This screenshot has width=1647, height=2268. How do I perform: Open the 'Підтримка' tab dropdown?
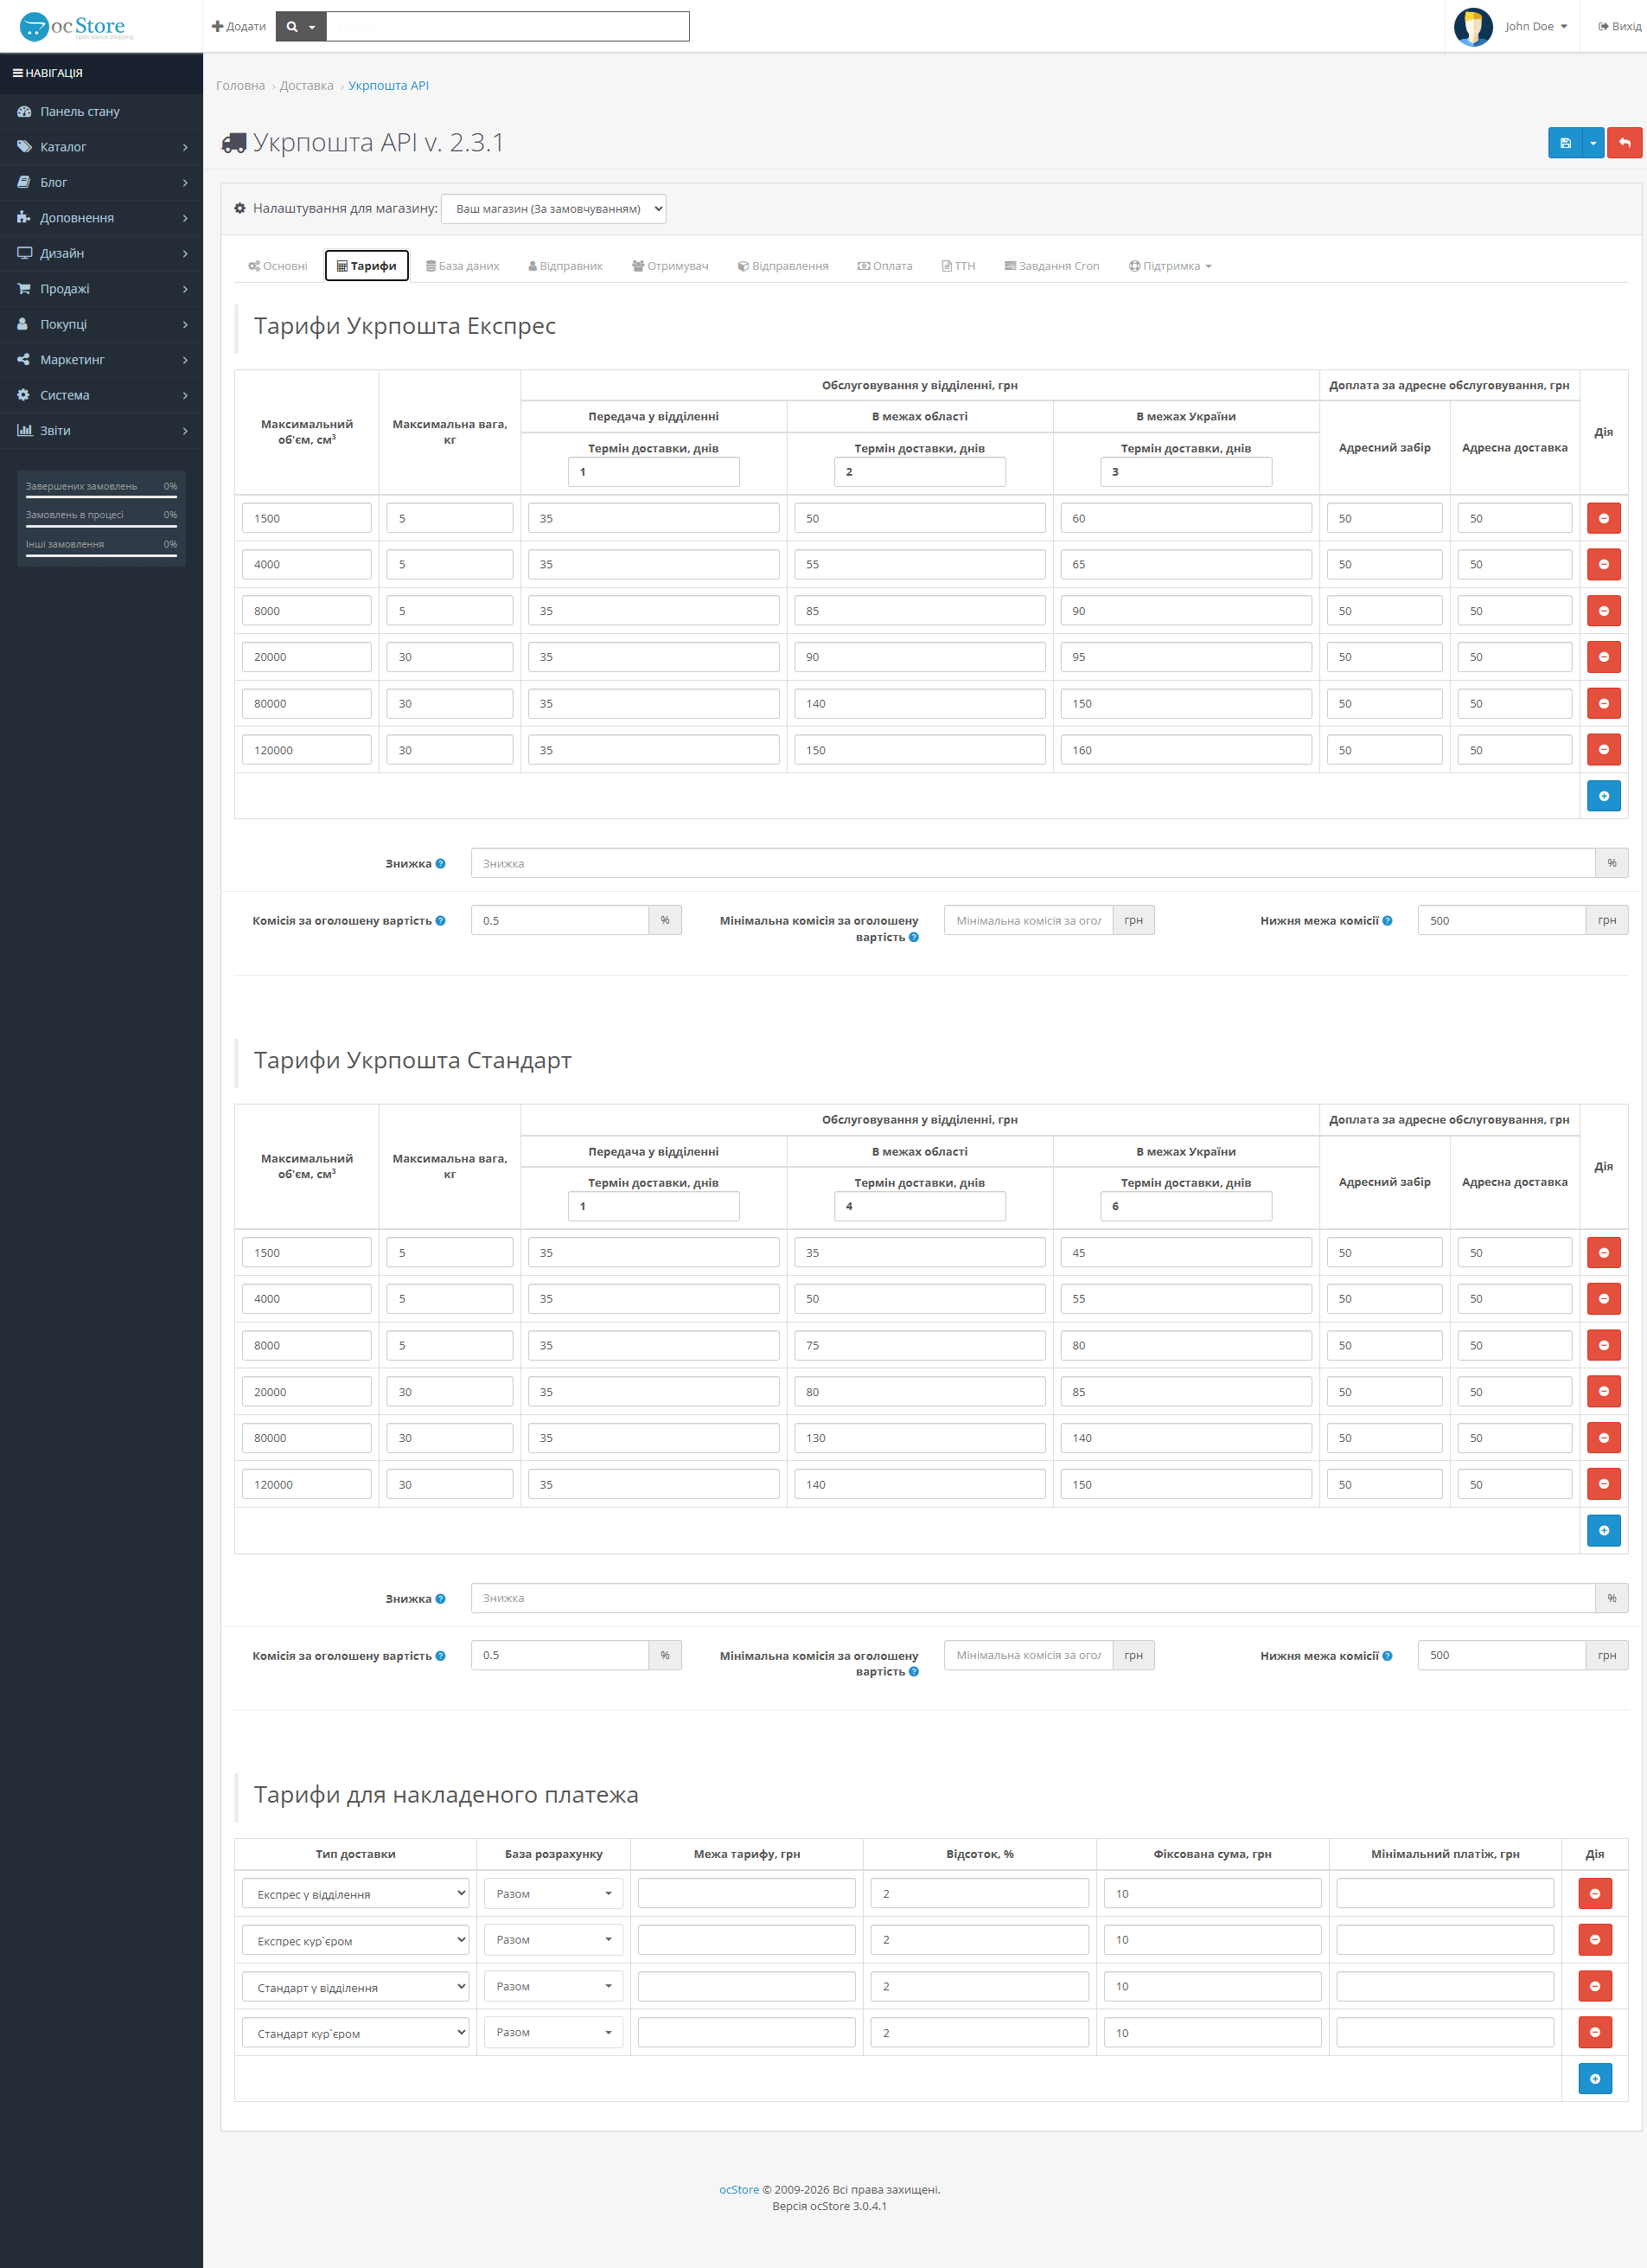pos(1171,266)
